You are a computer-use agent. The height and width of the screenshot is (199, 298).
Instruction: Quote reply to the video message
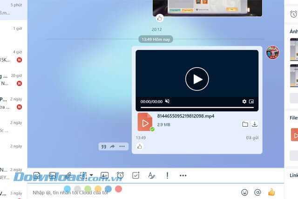click(104, 146)
